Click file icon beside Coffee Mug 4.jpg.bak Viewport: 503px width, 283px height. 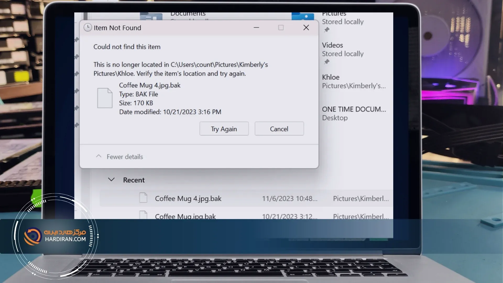click(x=143, y=198)
